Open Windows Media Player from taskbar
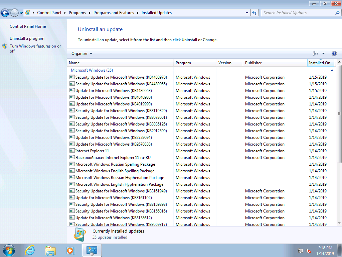The image size is (342, 257). point(71,250)
